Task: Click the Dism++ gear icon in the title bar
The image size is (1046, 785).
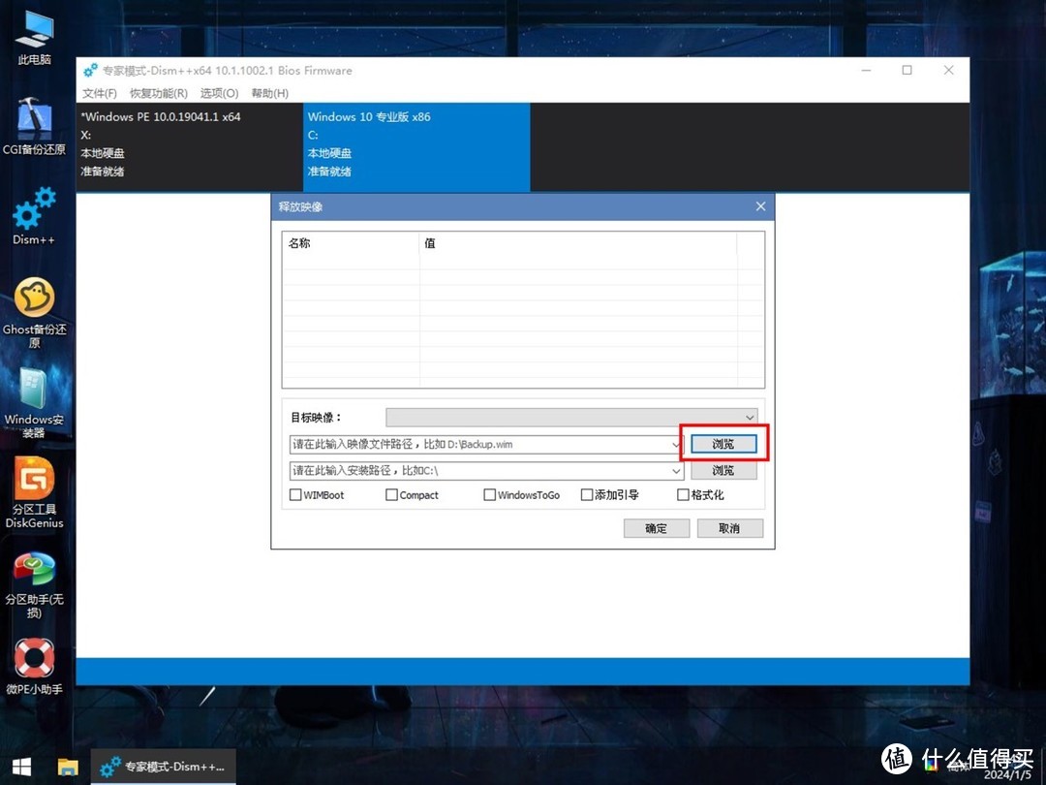Action: (x=90, y=70)
